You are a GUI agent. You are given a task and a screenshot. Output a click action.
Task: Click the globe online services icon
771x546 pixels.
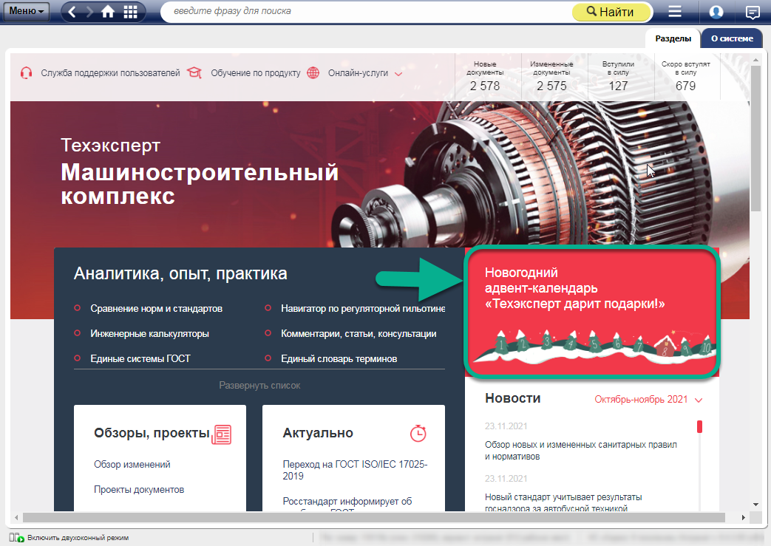[x=313, y=72]
